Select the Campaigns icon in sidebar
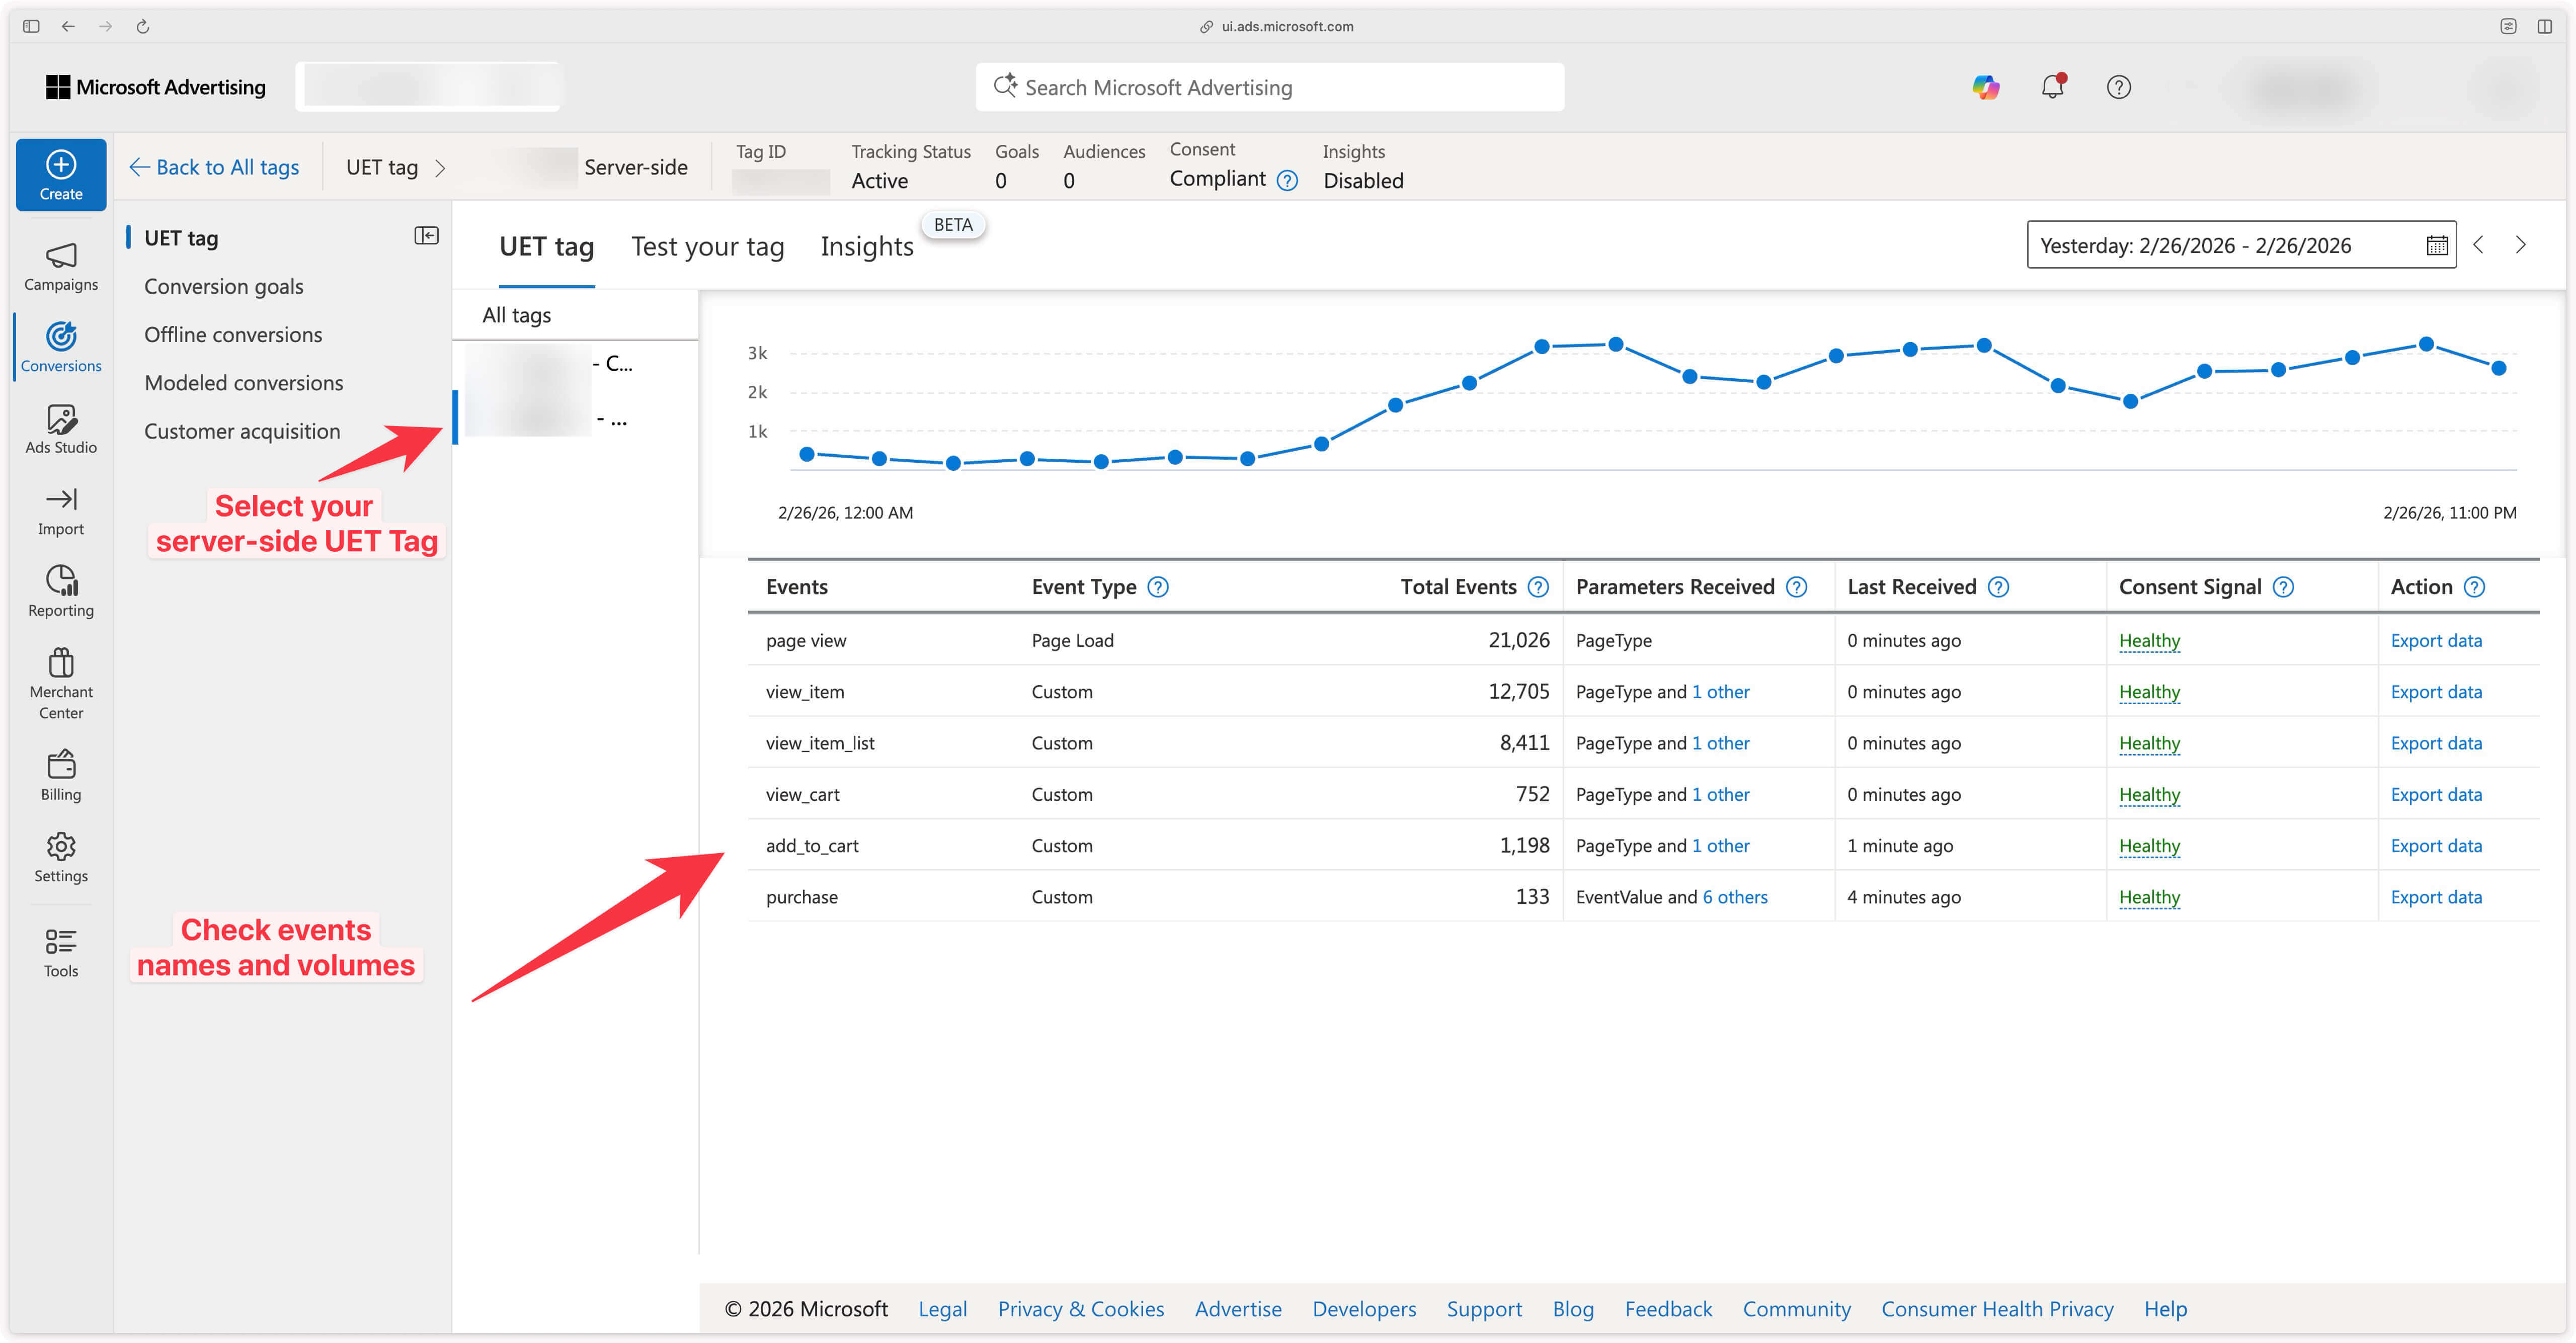 click(60, 265)
